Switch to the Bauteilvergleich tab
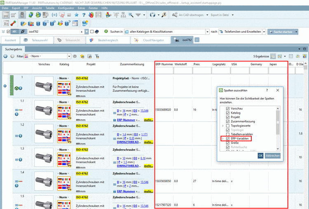 click(108, 40)
